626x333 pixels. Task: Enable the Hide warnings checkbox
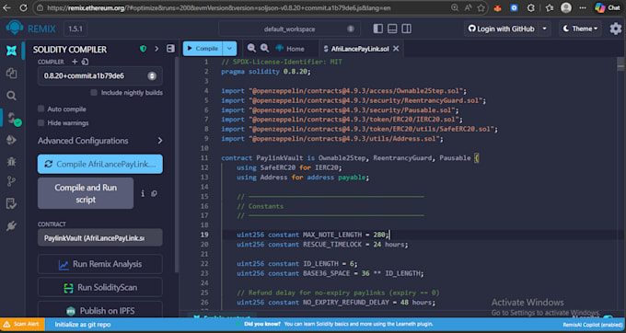tap(41, 123)
